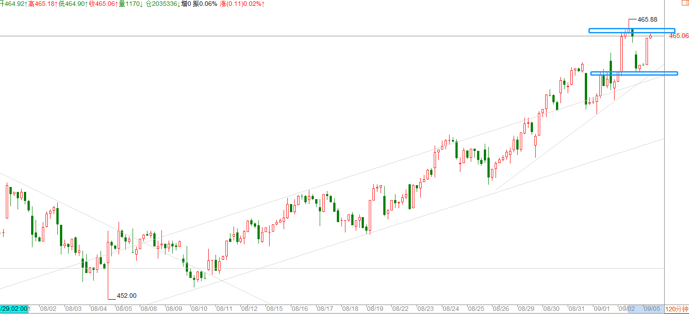Select the 08/23 date on the time axis

click(x=425, y=309)
